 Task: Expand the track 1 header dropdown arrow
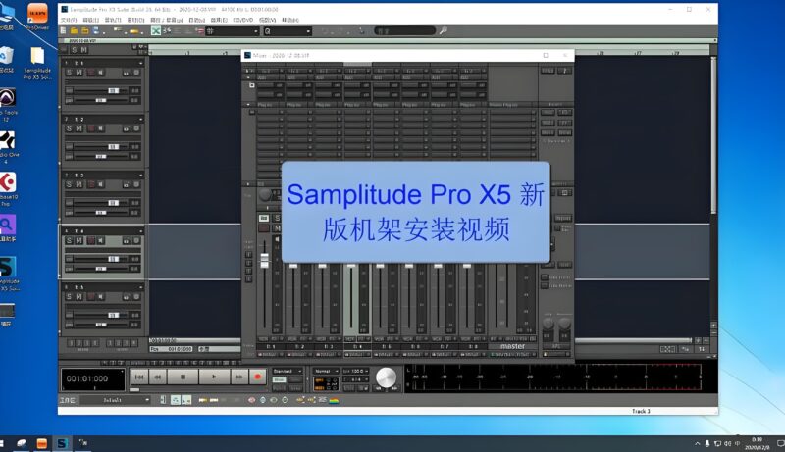(141, 63)
